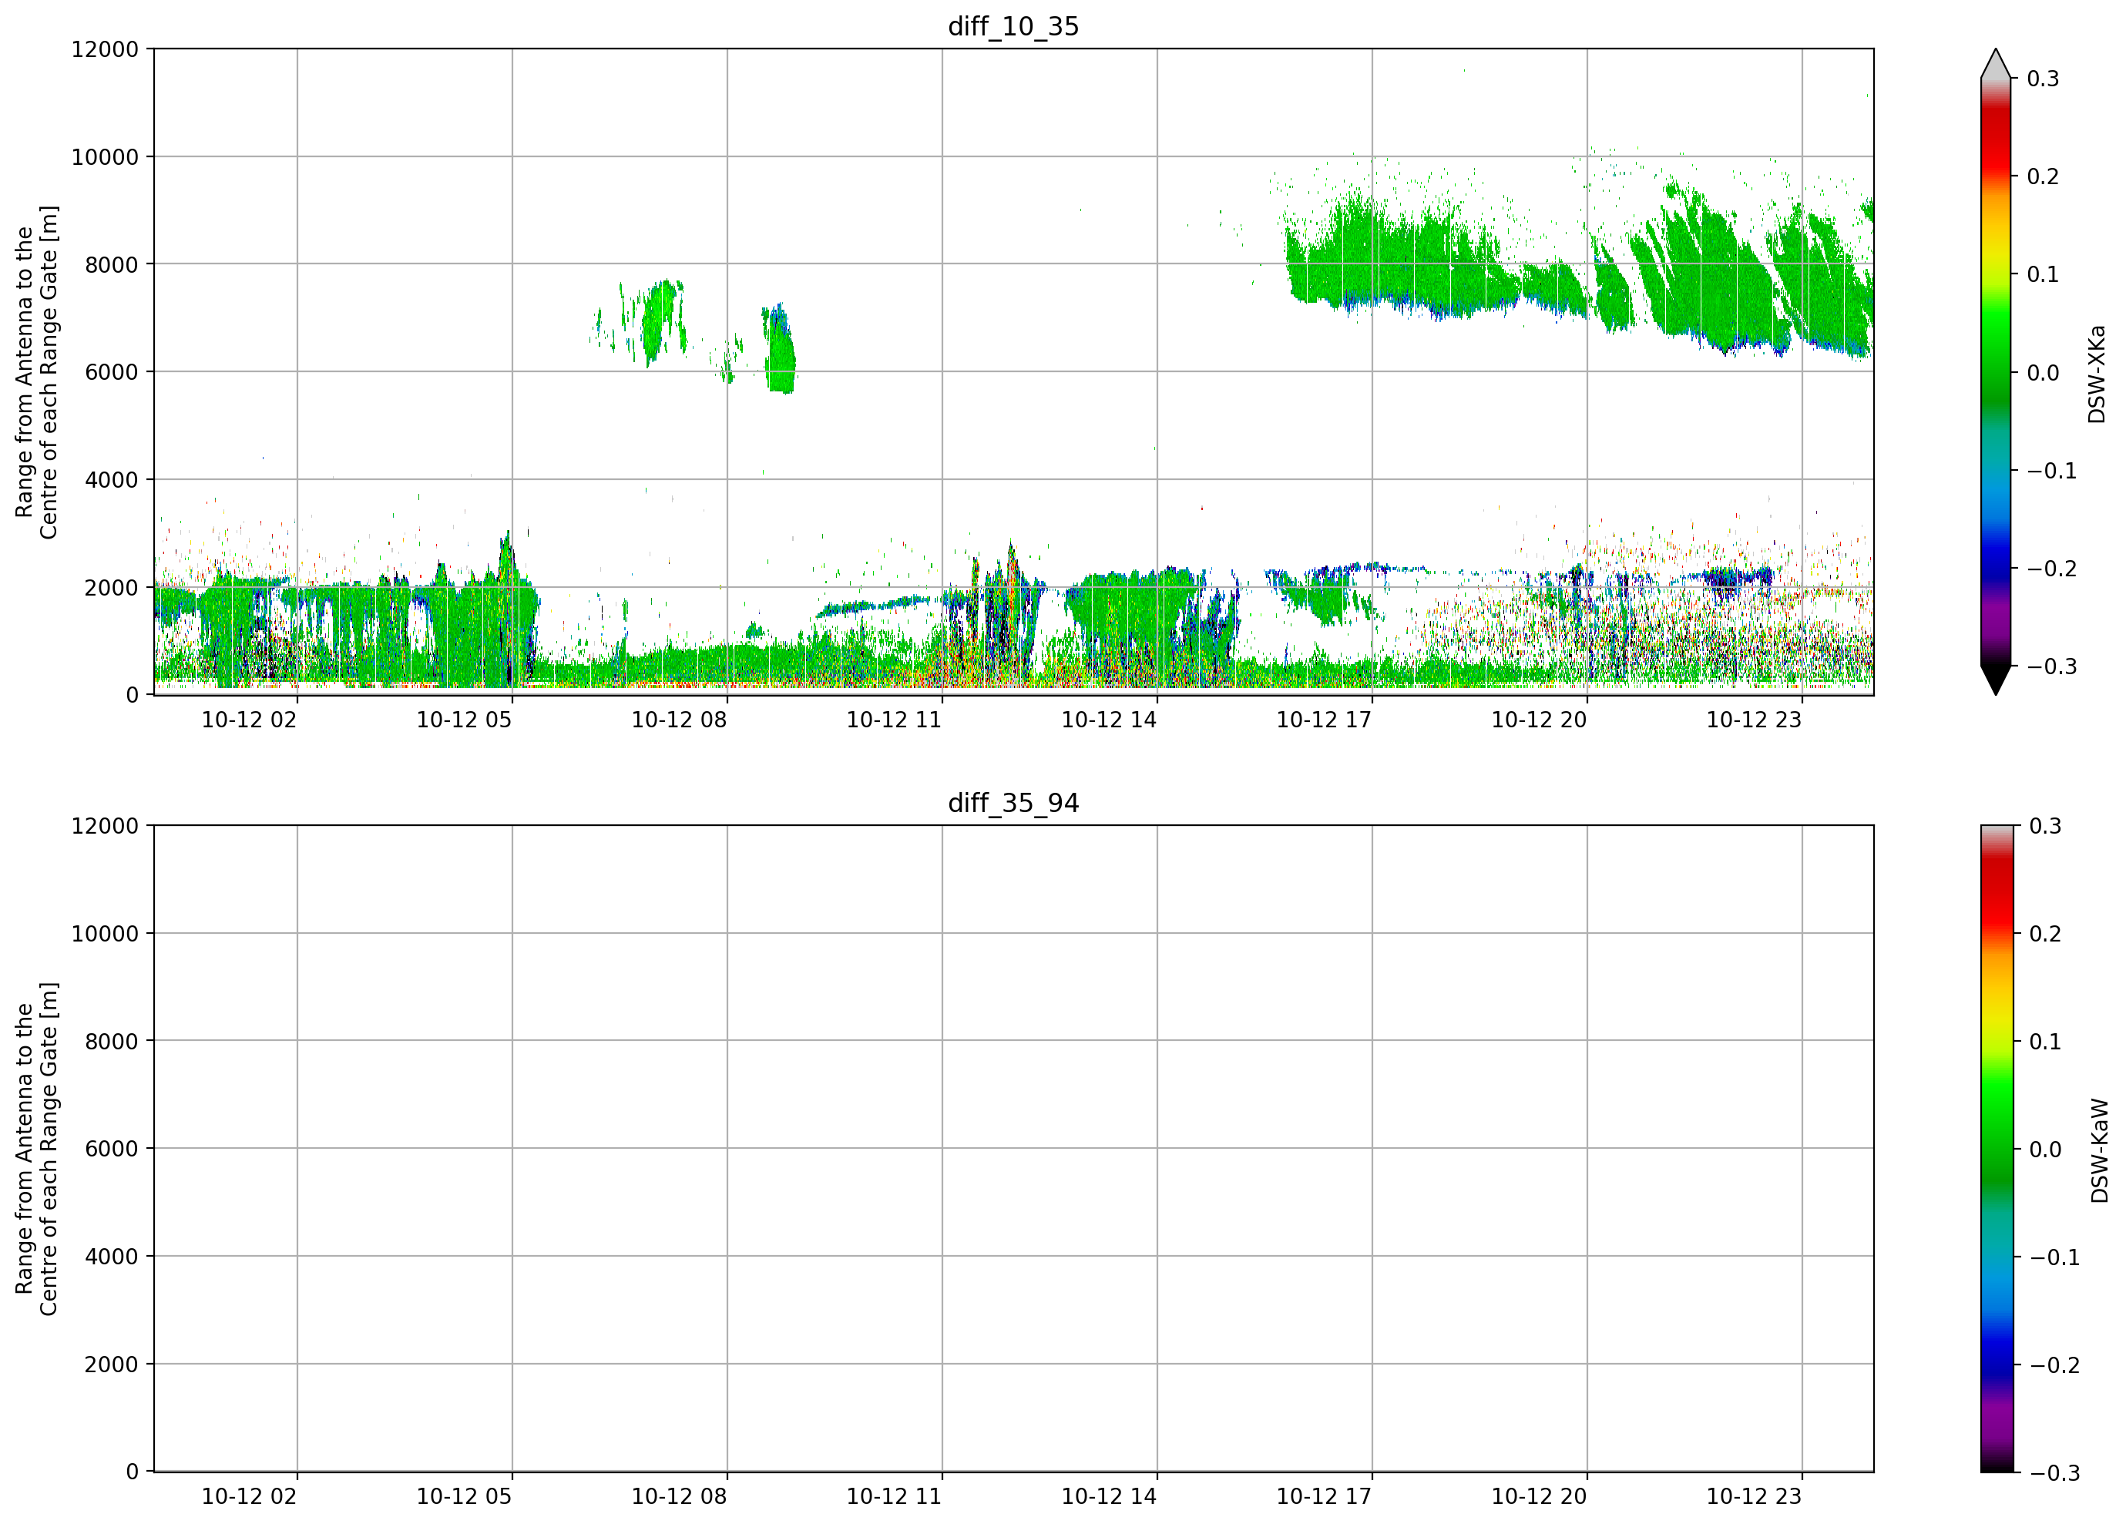Click "10-12 05" x tick in diff_35_94 plot

pos(464,1497)
